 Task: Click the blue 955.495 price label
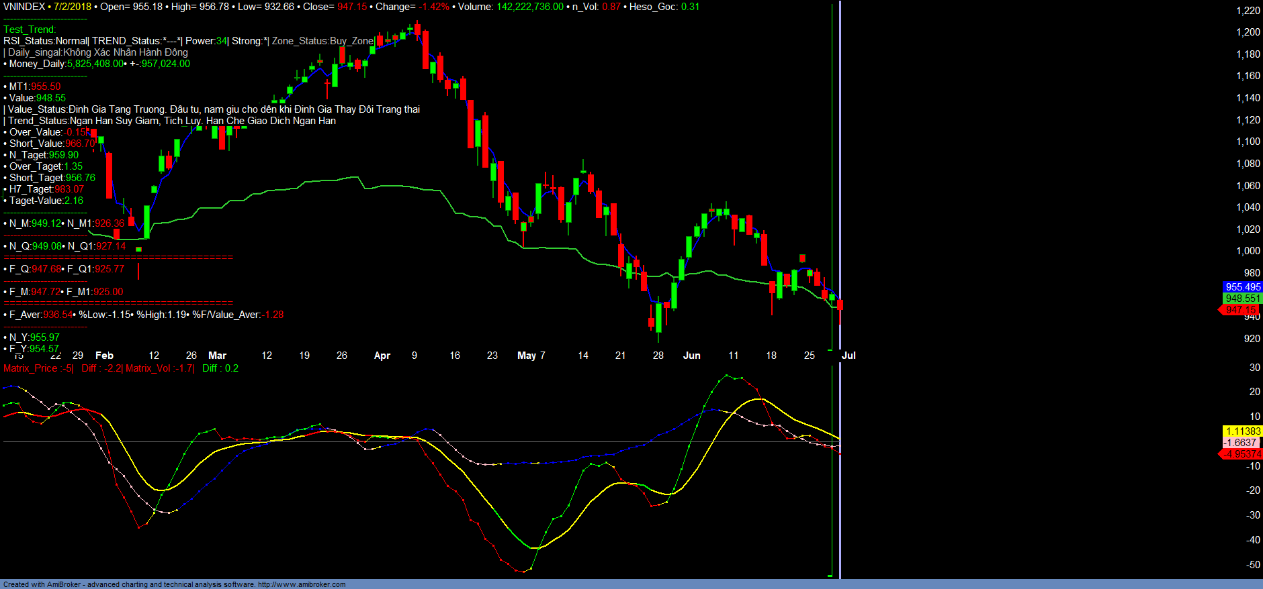point(1242,287)
